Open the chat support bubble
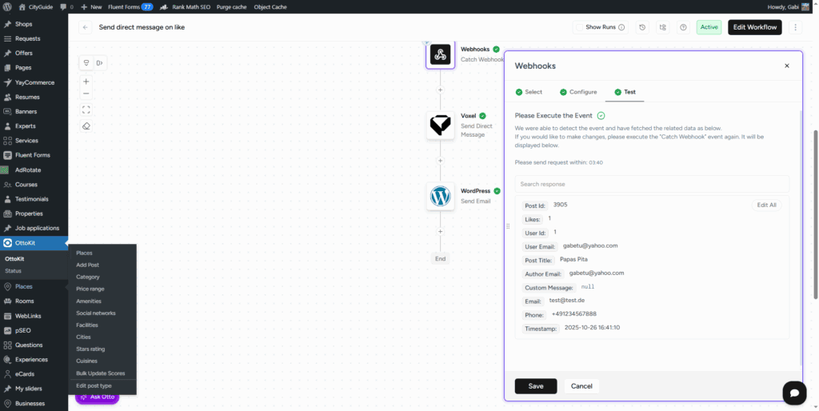 pos(793,393)
